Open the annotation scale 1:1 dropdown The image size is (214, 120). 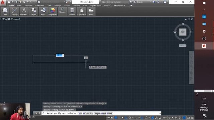pos(165,118)
